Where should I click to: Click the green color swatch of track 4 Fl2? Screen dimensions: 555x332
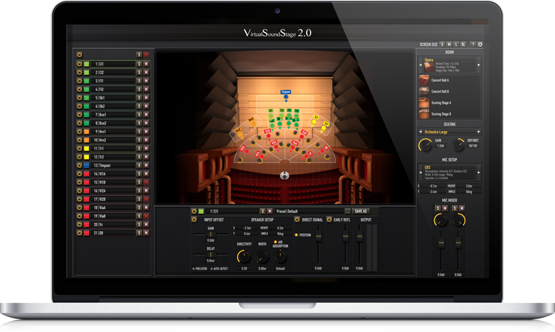tap(87, 90)
